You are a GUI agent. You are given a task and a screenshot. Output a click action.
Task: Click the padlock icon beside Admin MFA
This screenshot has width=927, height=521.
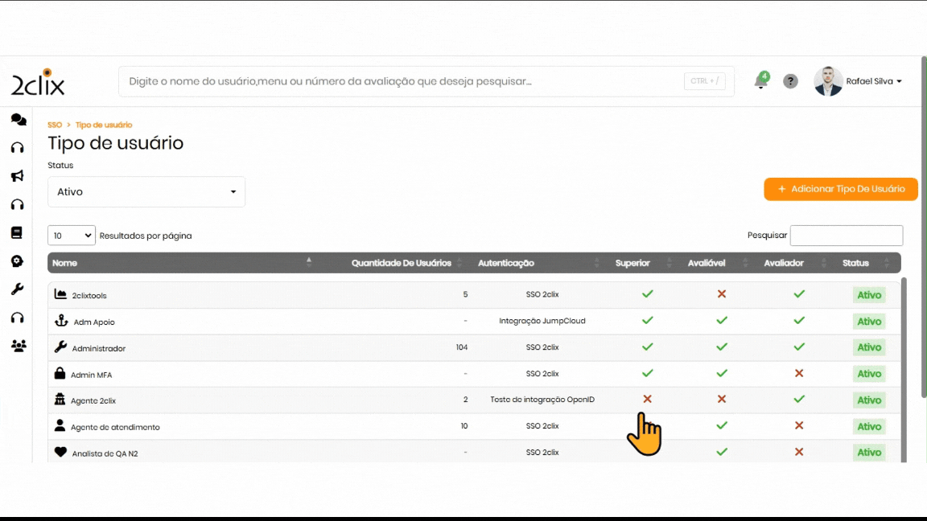(x=60, y=374)
